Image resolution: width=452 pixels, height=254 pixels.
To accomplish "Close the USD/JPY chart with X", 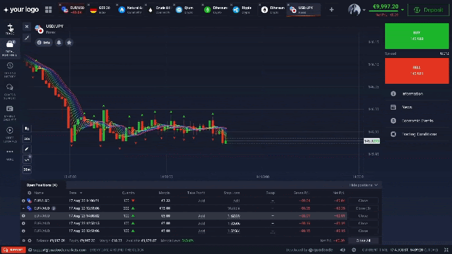I will click(27, 26).
